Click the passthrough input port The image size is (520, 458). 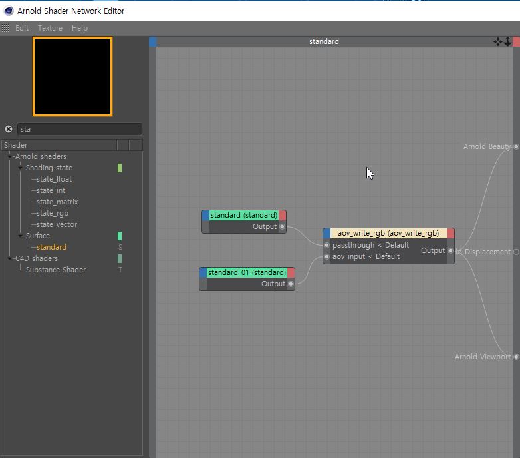(x=326, y=245)
